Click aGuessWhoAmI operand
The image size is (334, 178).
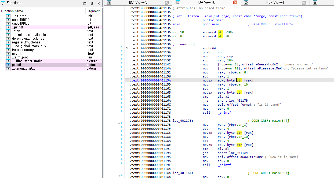pyautogui.click(x=267, y=64)
